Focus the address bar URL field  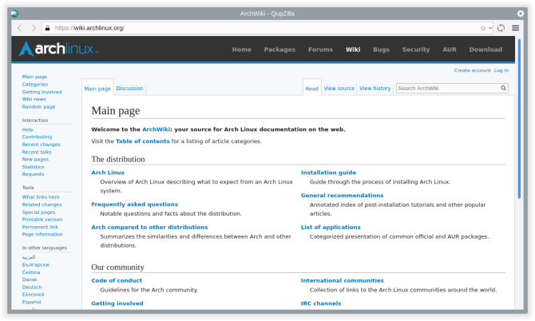click(x=266, y=28)
